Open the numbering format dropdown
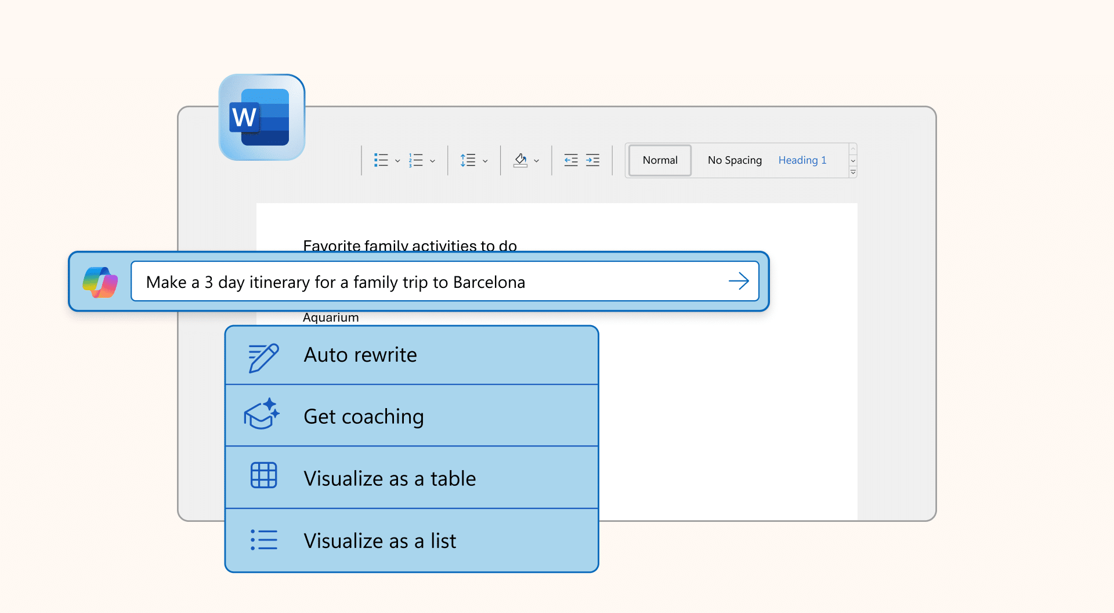 pyautogui.click(x=432, y=161)
